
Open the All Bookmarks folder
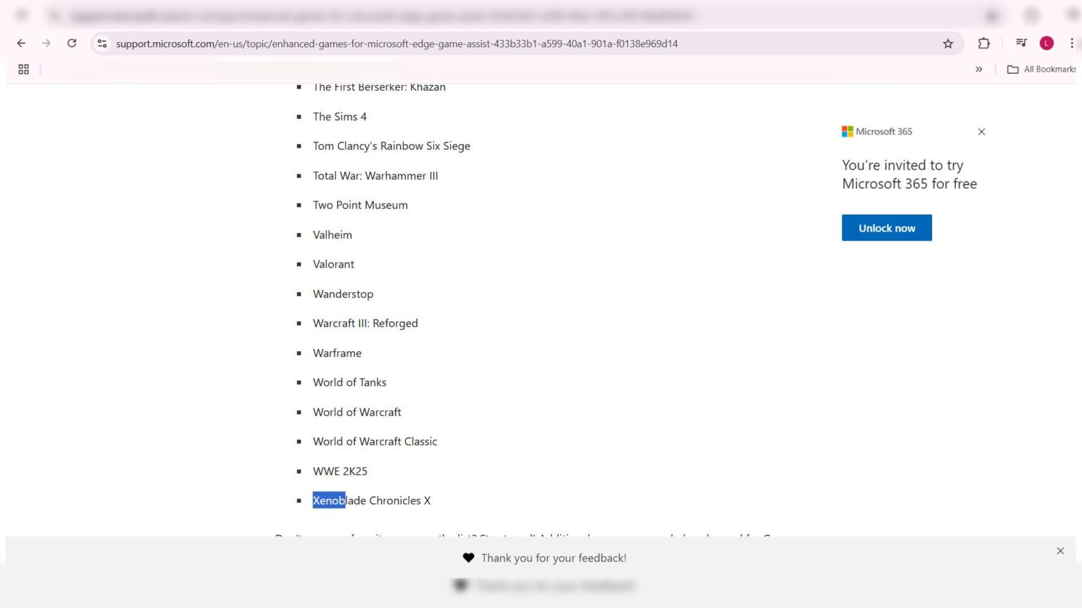coord(1042,69)
